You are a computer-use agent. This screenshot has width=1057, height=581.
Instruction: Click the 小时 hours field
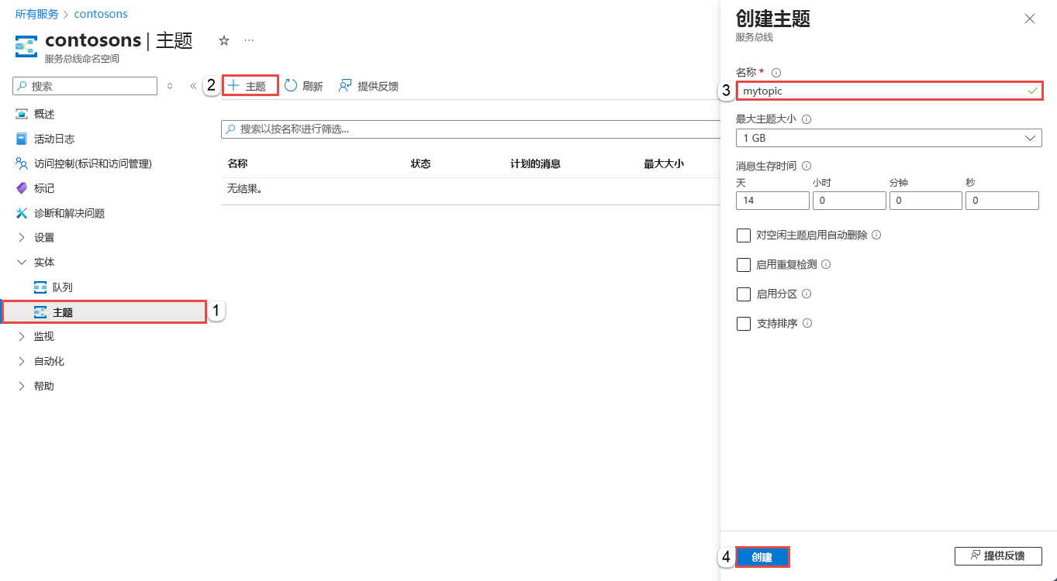point(849,201)
